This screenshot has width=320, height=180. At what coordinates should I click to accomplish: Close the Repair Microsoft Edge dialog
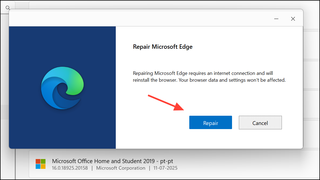coord(293,19)
